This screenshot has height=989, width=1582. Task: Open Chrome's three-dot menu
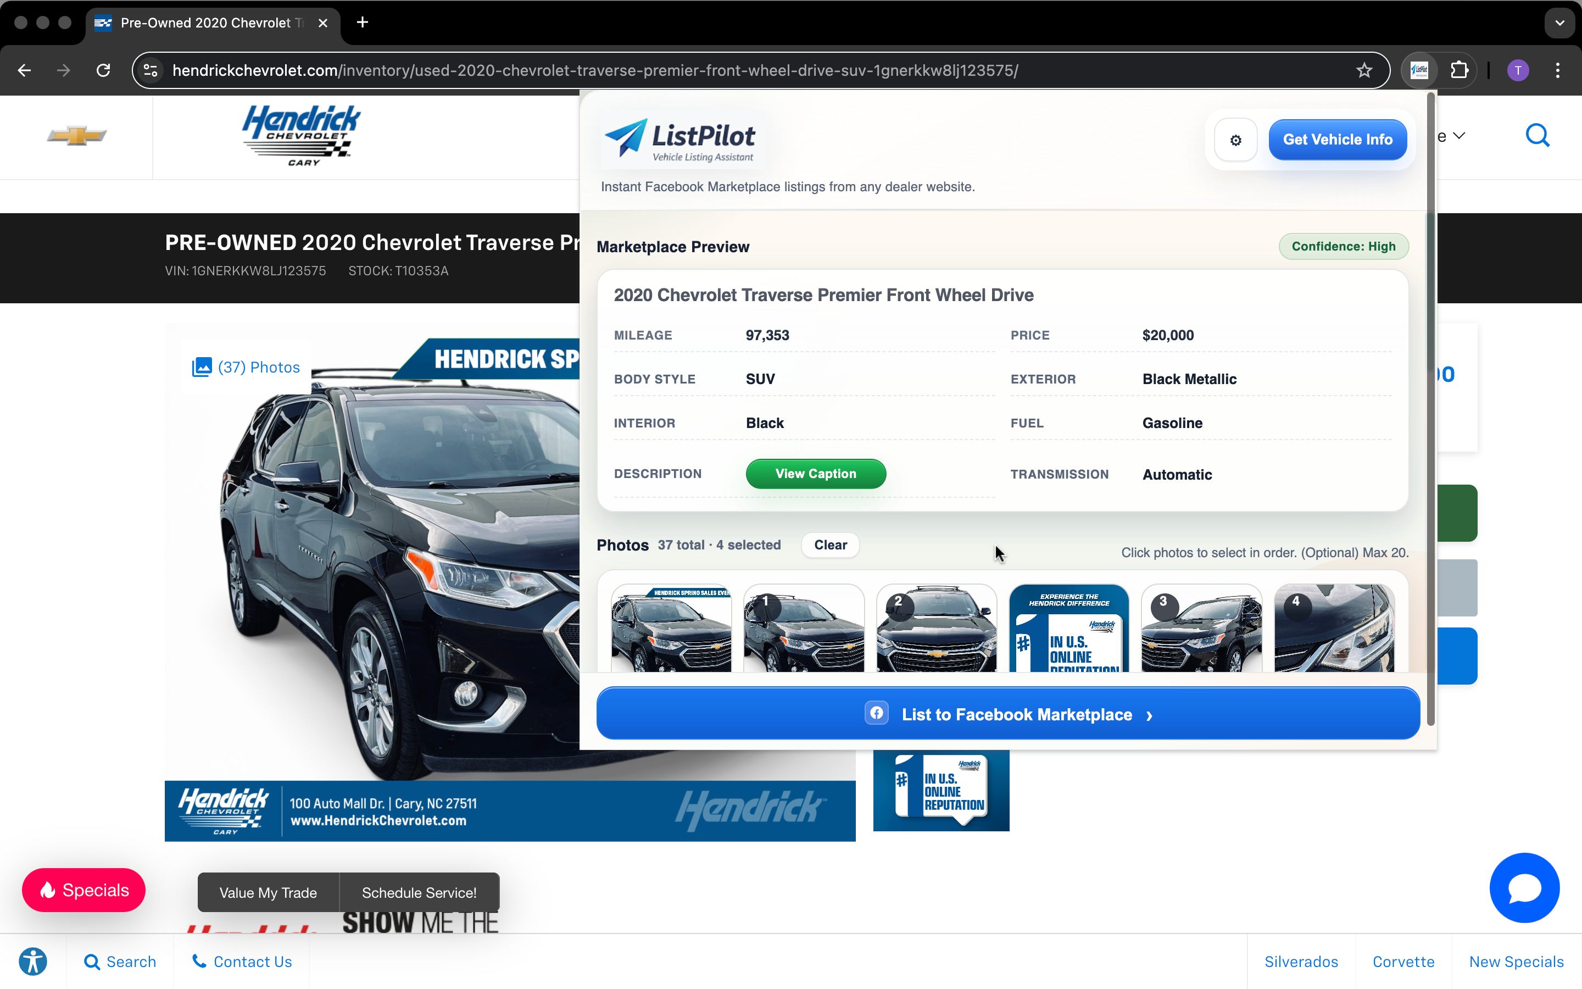(x=1558, y=70)
